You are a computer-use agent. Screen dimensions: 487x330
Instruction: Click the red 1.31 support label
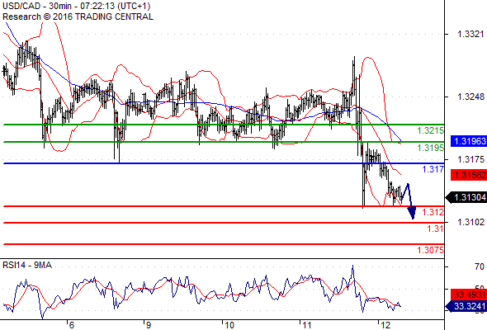pos(436,229)
